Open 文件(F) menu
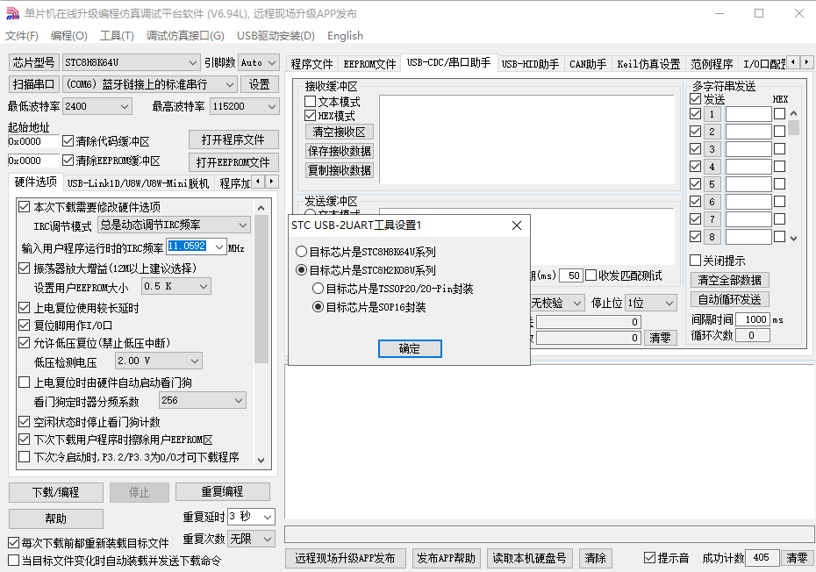816x572 pixels. (x=22, y=35)
